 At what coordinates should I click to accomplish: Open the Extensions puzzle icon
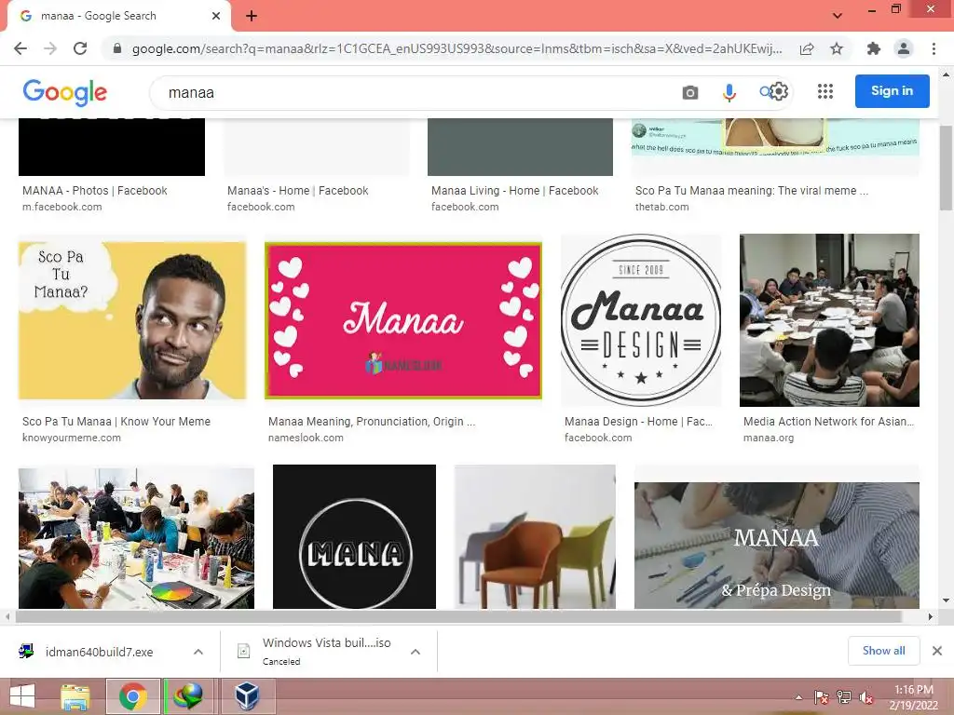874,48
